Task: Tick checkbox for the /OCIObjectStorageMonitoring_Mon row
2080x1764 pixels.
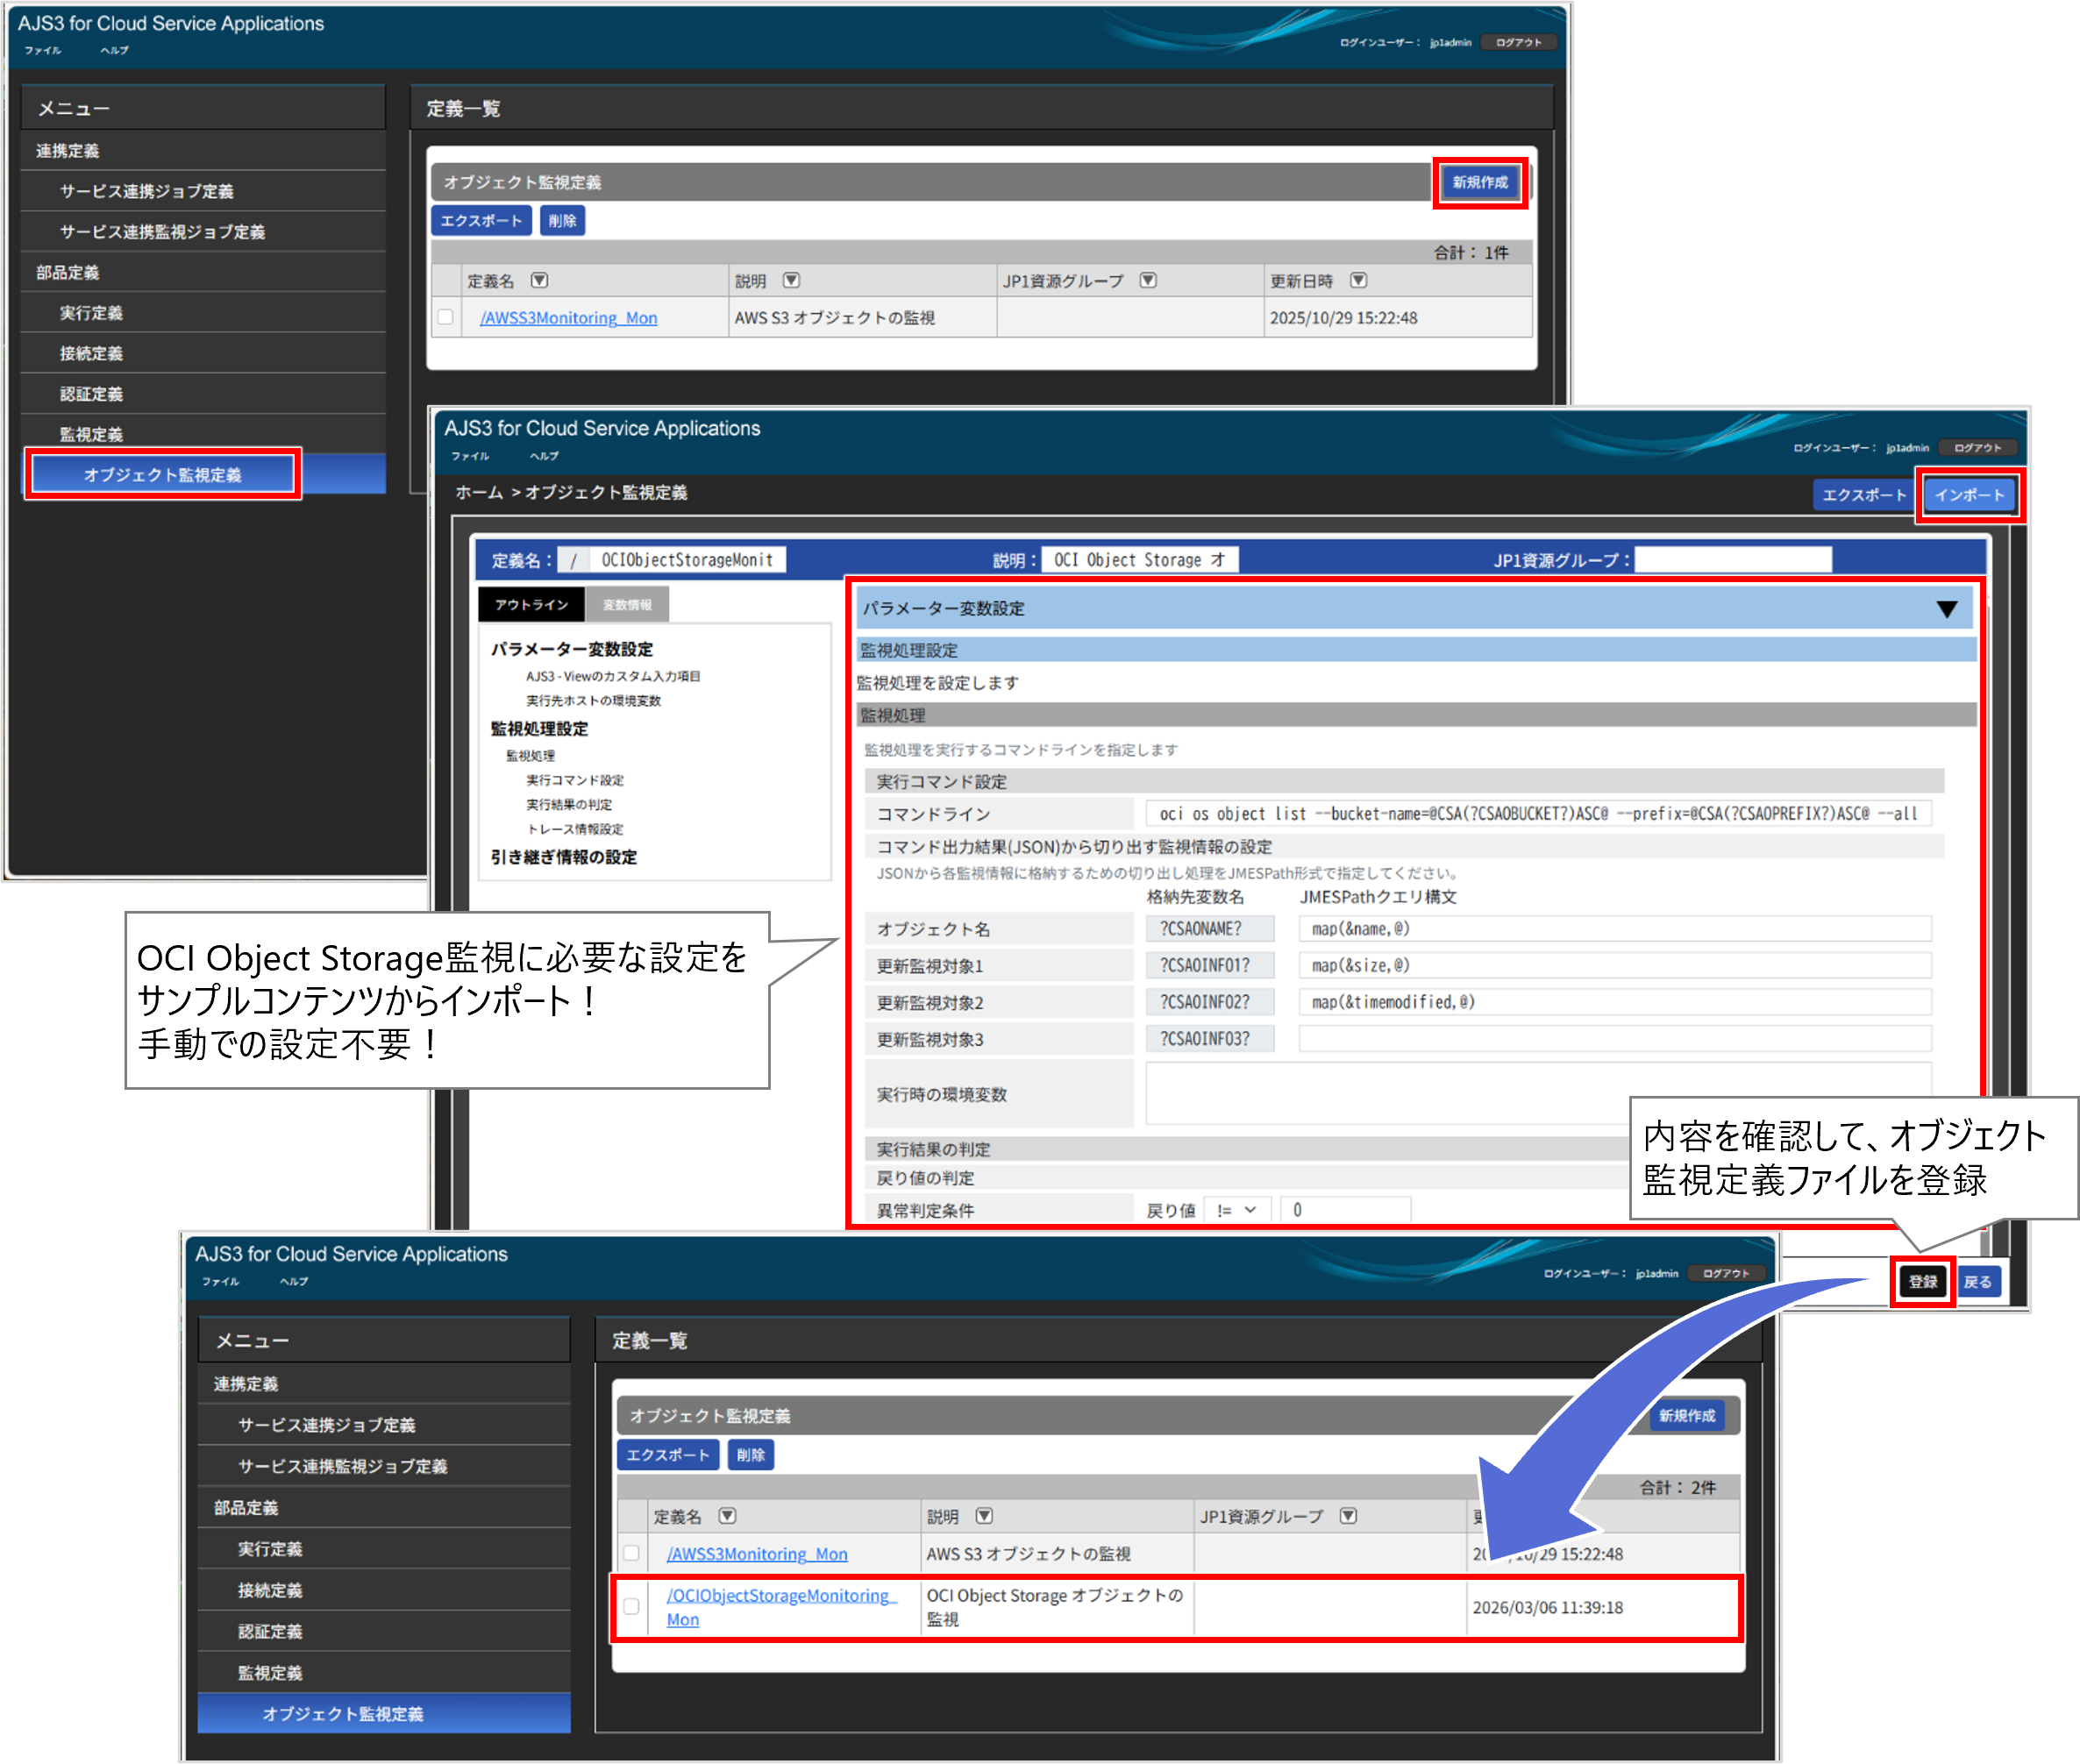Action: coord(631,1606)
